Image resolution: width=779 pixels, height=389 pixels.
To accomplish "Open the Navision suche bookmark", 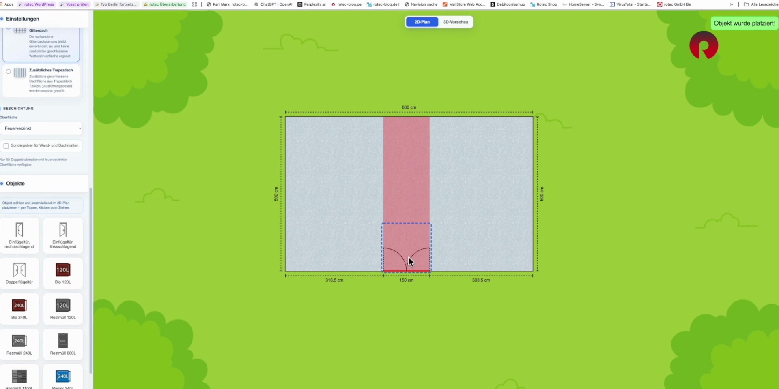I will click(421, 4).
